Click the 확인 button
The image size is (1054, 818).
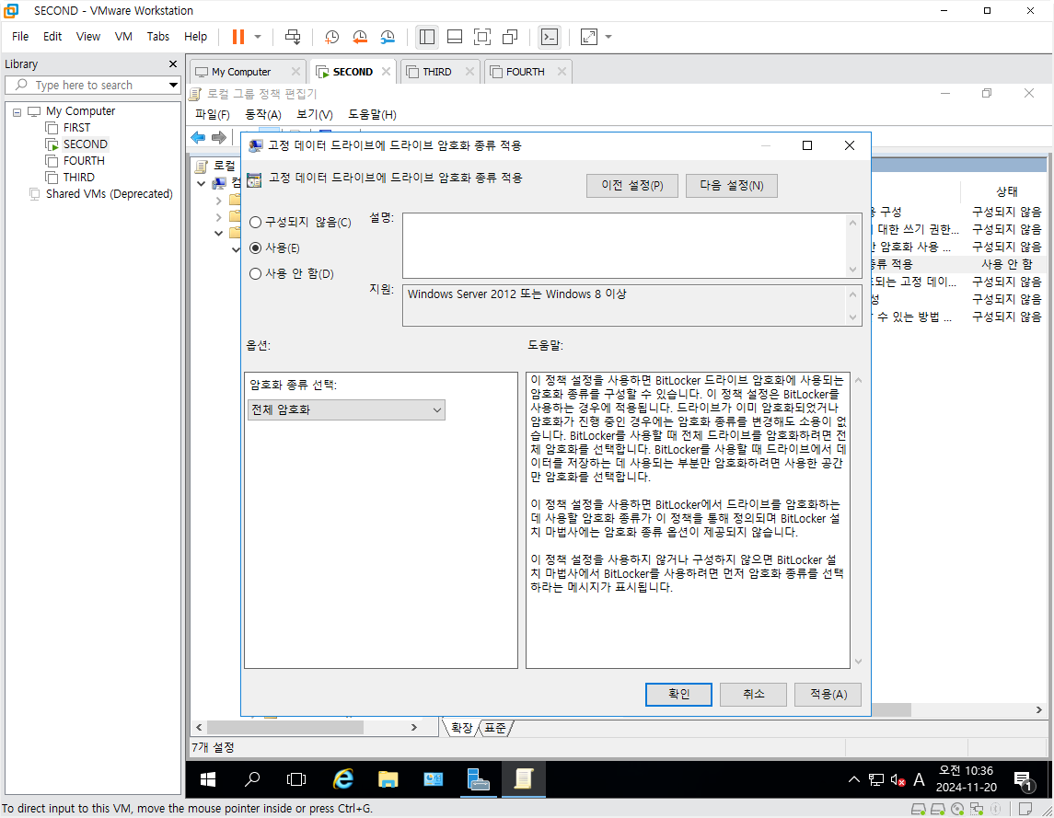point(678,695)
